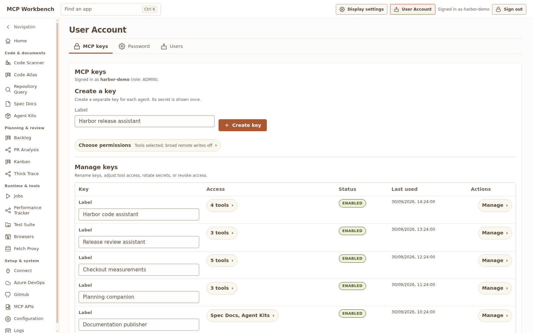The height and width of the screenshot is (333, 533).
Task: Click the sidebar vertical scrollbar
Action: coord(57,173)
